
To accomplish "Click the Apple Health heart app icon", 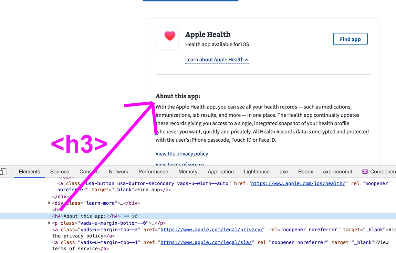I will pos(167,39).
